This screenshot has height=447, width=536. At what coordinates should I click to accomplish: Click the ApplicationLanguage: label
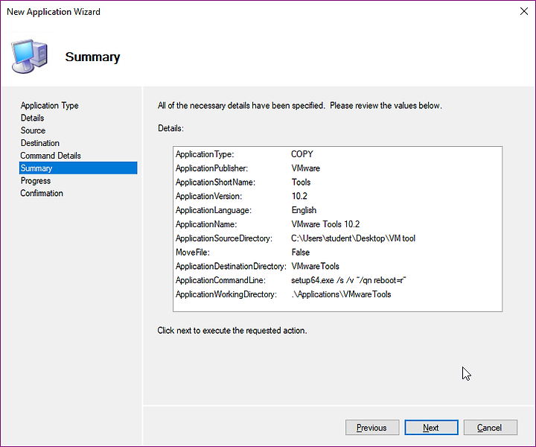(214, 210)
